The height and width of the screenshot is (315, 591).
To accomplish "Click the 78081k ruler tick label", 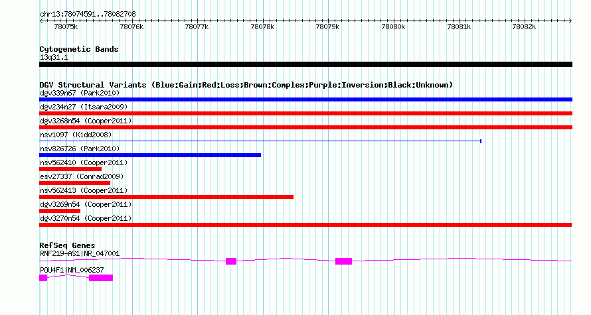I will [x=459, y=27].
